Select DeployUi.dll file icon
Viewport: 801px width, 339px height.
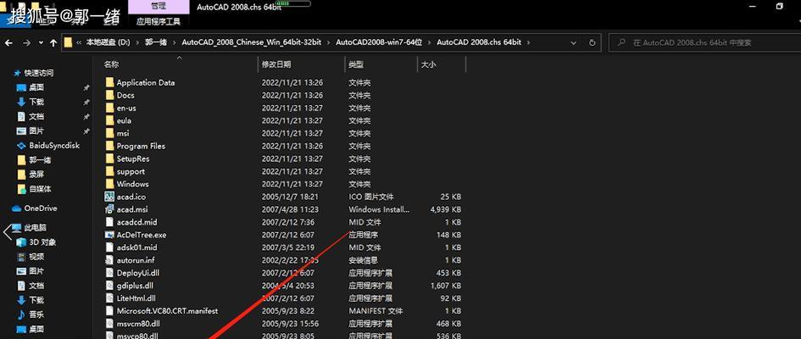coord(109,273)
